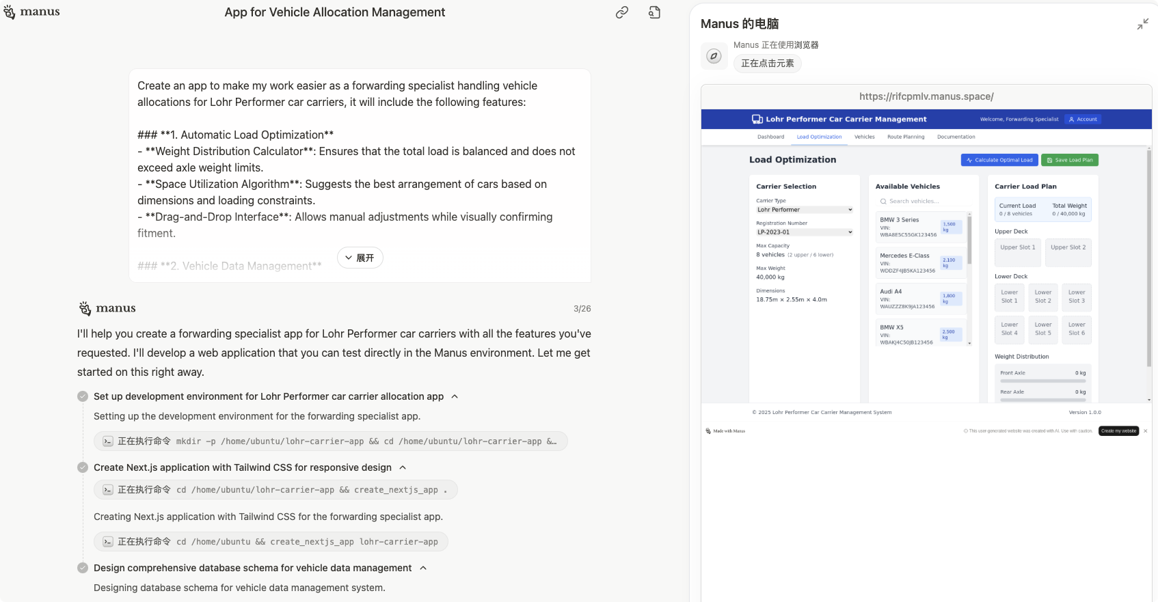Viewport: 1158px width, 602px height.
Task: Click the Manus logo in header
Action: 32,12
